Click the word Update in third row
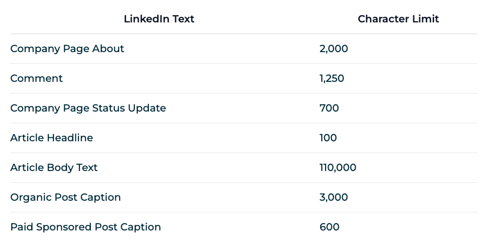This screenshot has width=493, height=248. (147, 108)
